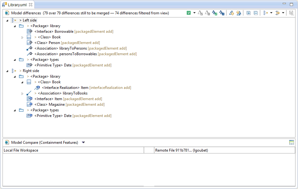Collapse the Right side tree group
The image size is (298, 189).
(7, 71)
